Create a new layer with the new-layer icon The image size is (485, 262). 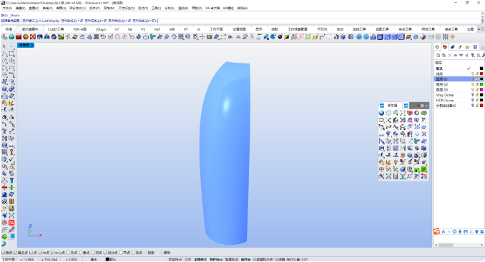click(x=439, y=55)
